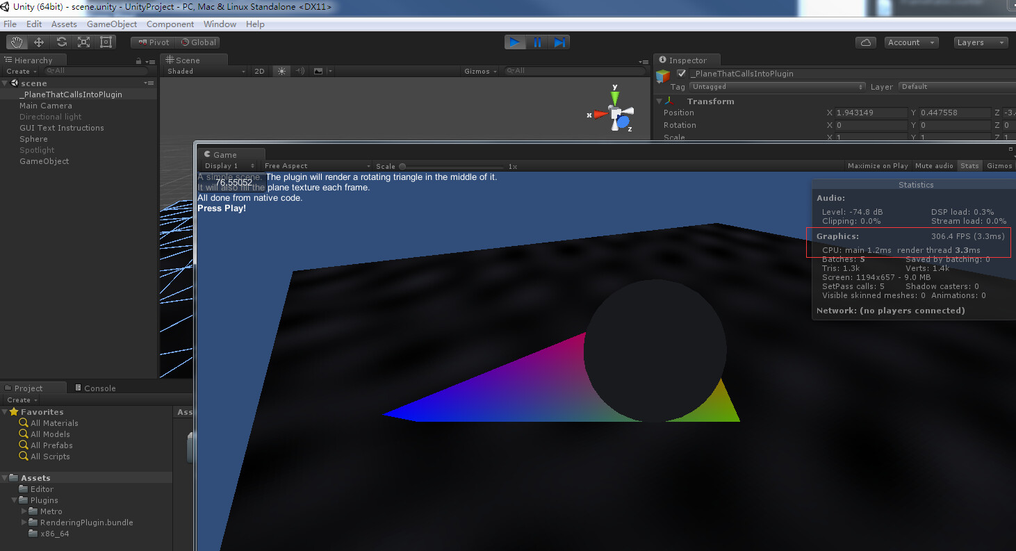
Task: Toggle Mute audio in the Game view
Action: (933, 165)
